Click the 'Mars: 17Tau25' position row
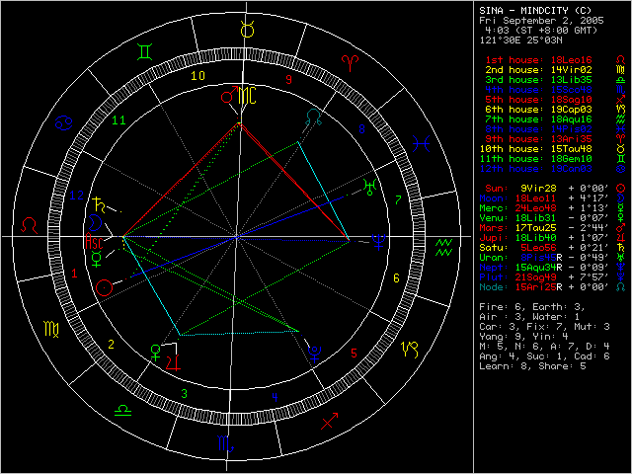 point(553,228)
